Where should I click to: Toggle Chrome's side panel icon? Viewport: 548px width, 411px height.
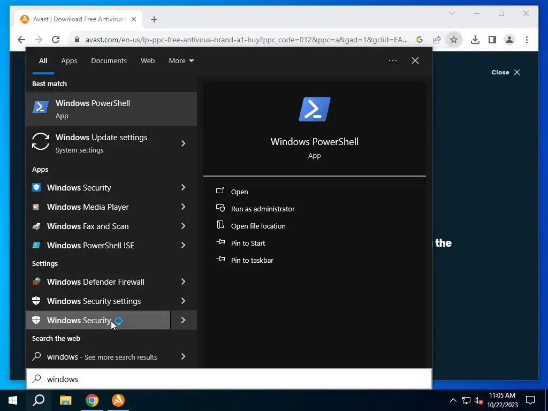coord(492,40)
